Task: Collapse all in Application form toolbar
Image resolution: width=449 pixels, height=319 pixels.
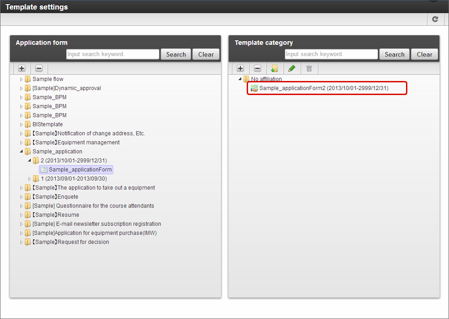Action: coord(39,68)
